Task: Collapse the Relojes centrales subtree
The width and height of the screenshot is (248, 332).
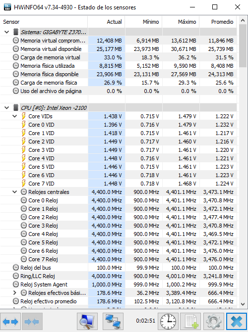Action: (15, 192)
